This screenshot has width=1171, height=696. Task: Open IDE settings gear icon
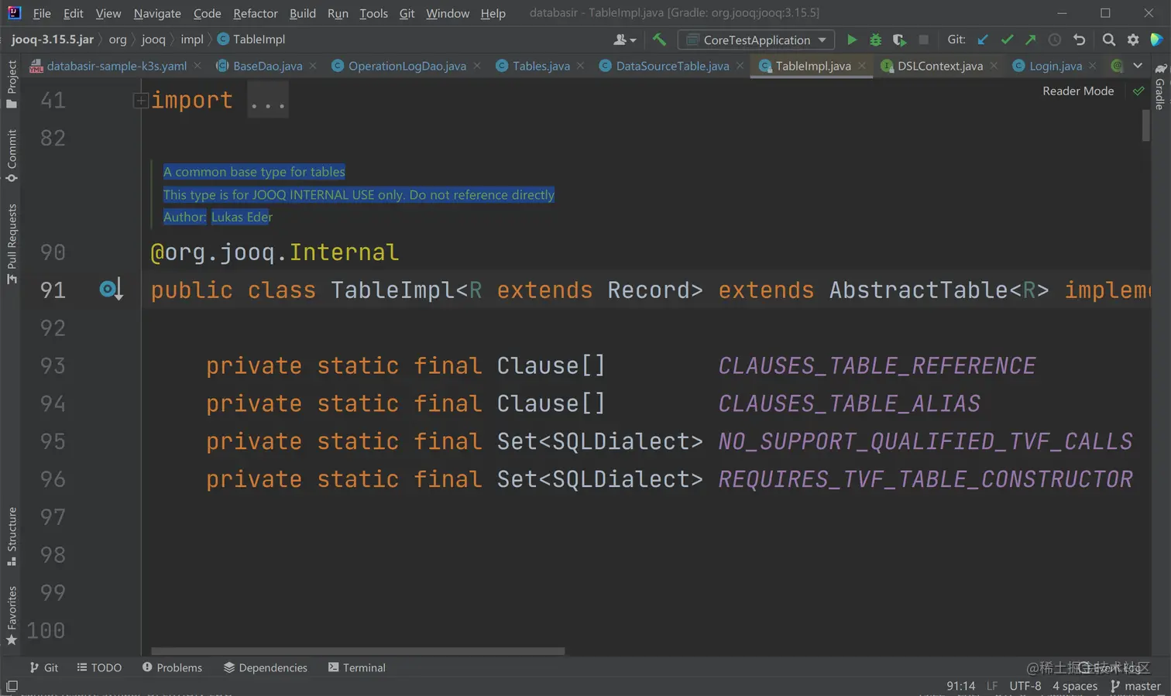pyautogui.click(x=1133, y=39)
